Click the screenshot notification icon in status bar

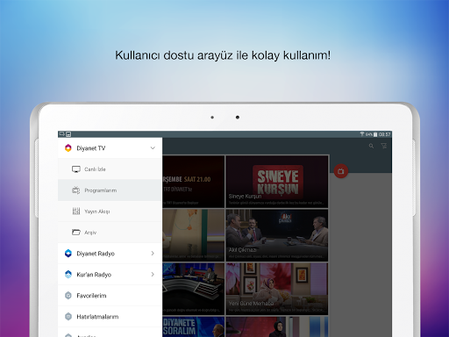coord(68,134)
